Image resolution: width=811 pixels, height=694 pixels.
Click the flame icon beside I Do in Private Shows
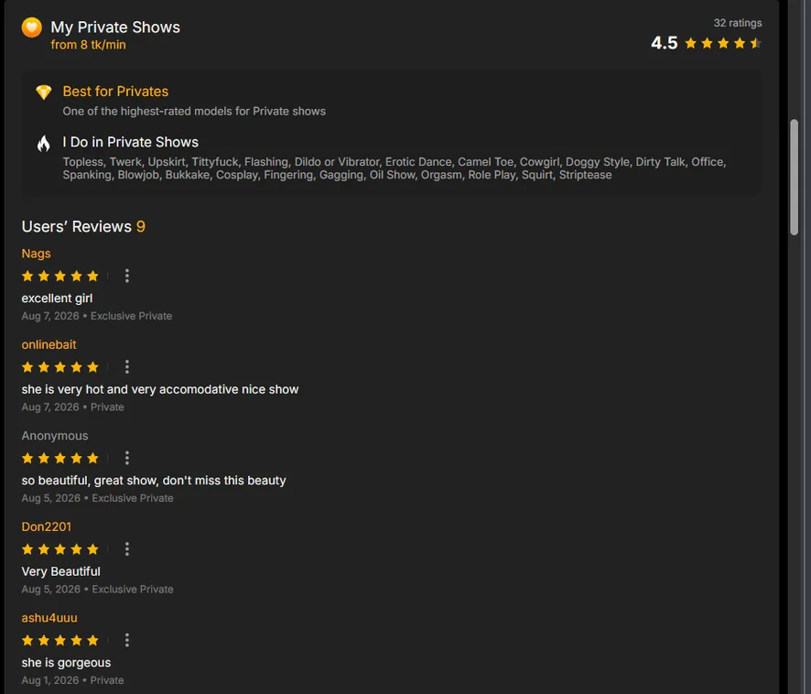[43, 144]
